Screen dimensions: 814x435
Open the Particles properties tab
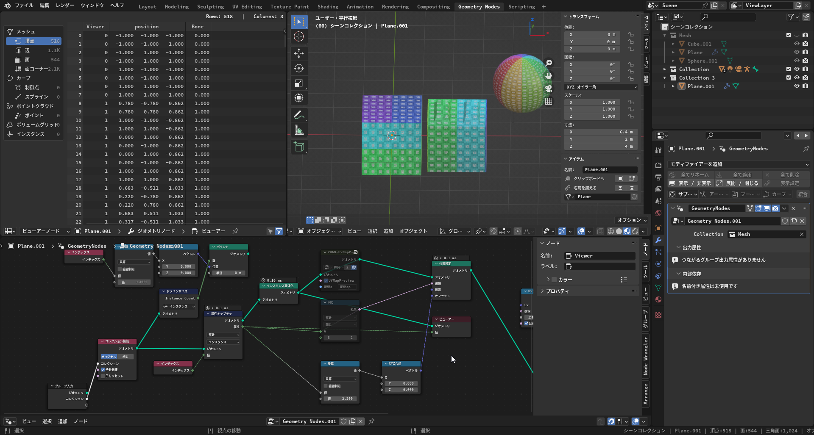click(x=658, y=252)
